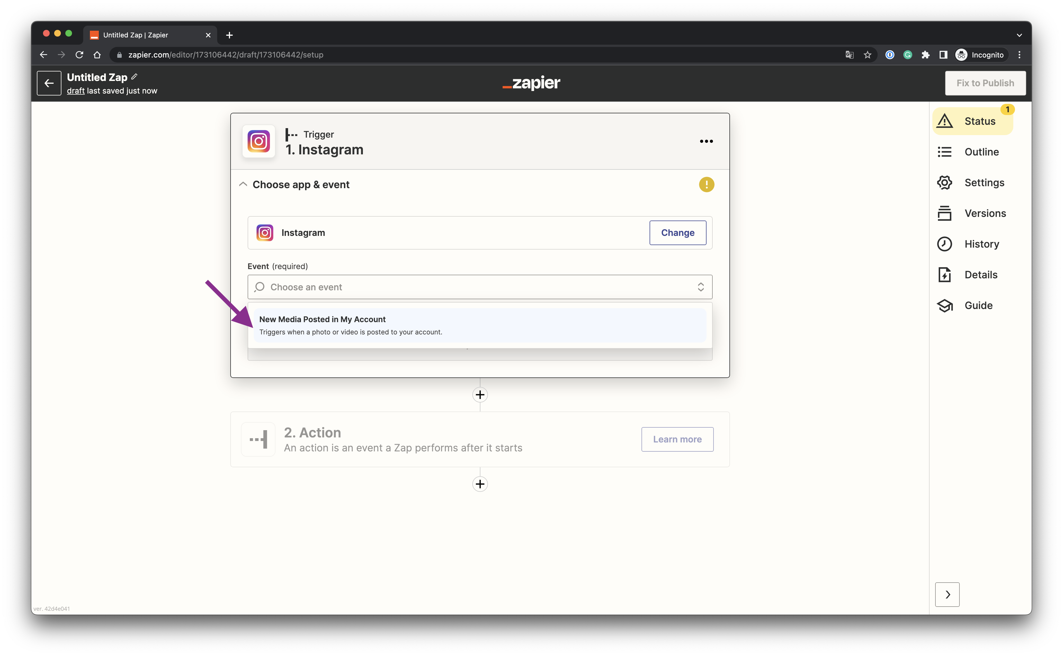Open the tab search dropdown chevron
Image resolution: width=1063 pixels, height=656 pixels.
(x=1019, y=35)
